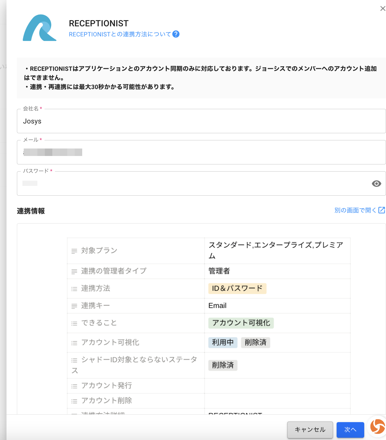This screenshot has height=440, width=386.
Task: Focus the 会社名 input field
Action: pyautogui.click(x=201, y=121)
